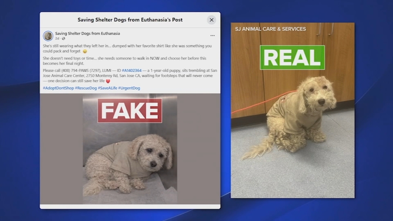Click the red FAKE label
Viewport: 393px width, 221px height.
coord(130,111)
